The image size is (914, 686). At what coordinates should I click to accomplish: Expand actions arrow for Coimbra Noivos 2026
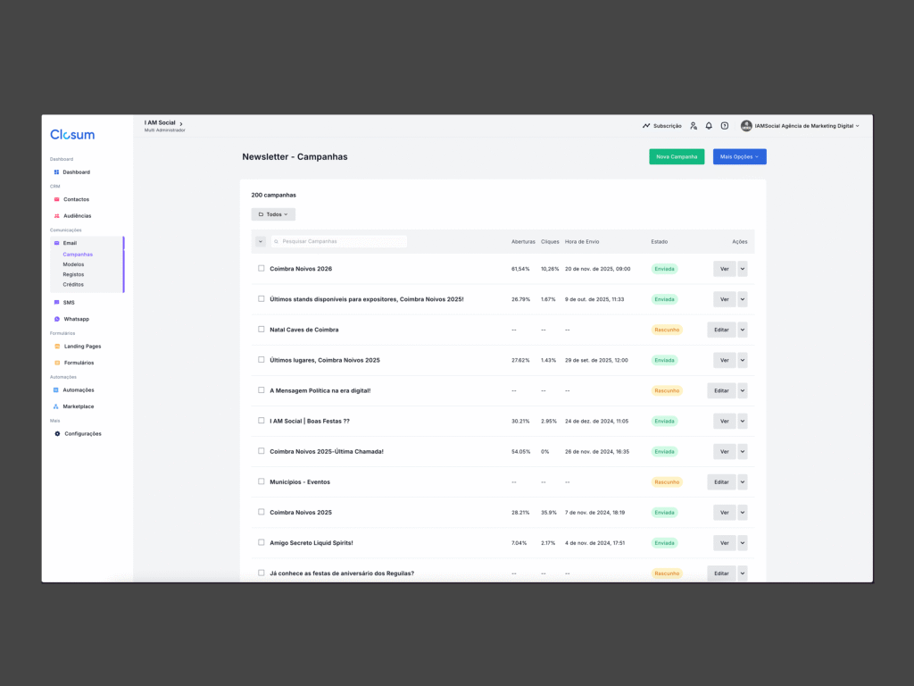[x=743, y=269]
